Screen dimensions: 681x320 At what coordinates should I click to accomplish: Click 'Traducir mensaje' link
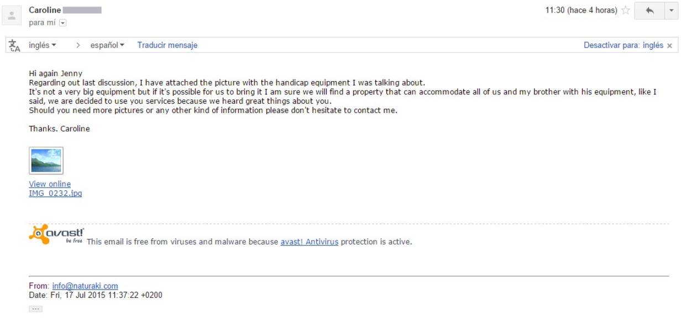(x=167, y=45)
